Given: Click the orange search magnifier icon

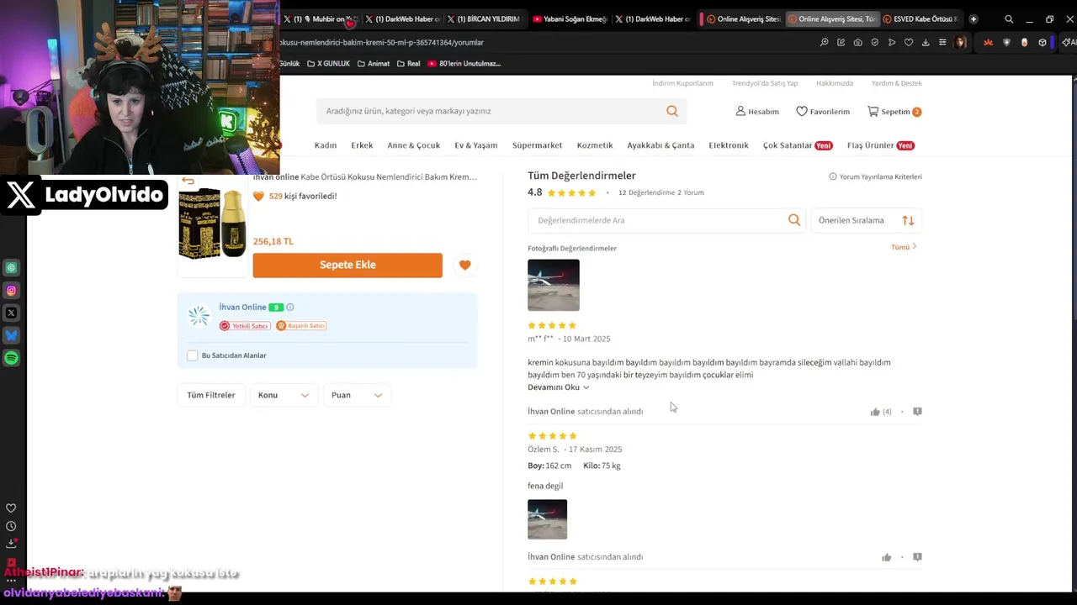Looking at the screenshot, I should pos(672,111).
